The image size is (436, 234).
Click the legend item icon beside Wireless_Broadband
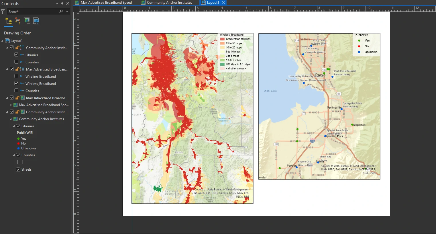[x=22, y=84]
